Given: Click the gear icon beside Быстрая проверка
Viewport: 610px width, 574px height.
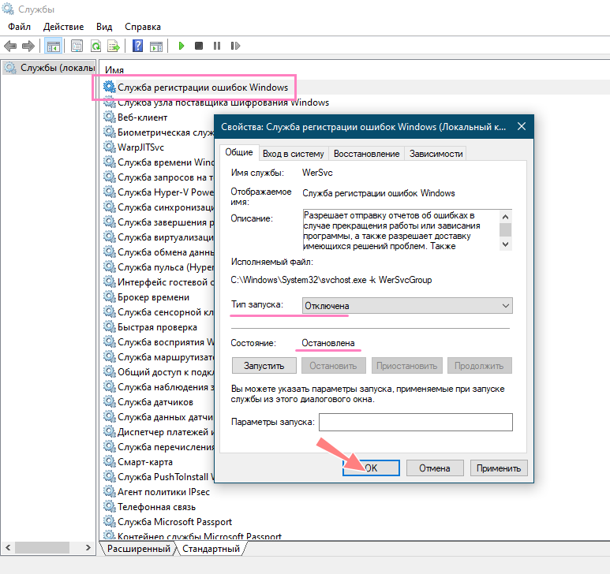Looking at the screenshot, I should pos(110,326).
